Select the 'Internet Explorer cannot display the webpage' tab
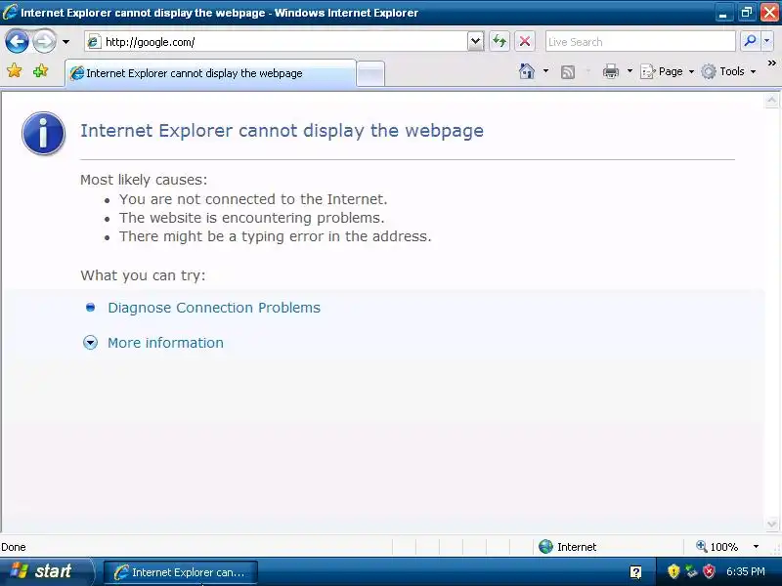Viewport: 782px width, 586px height. click(x=211, y=73)
